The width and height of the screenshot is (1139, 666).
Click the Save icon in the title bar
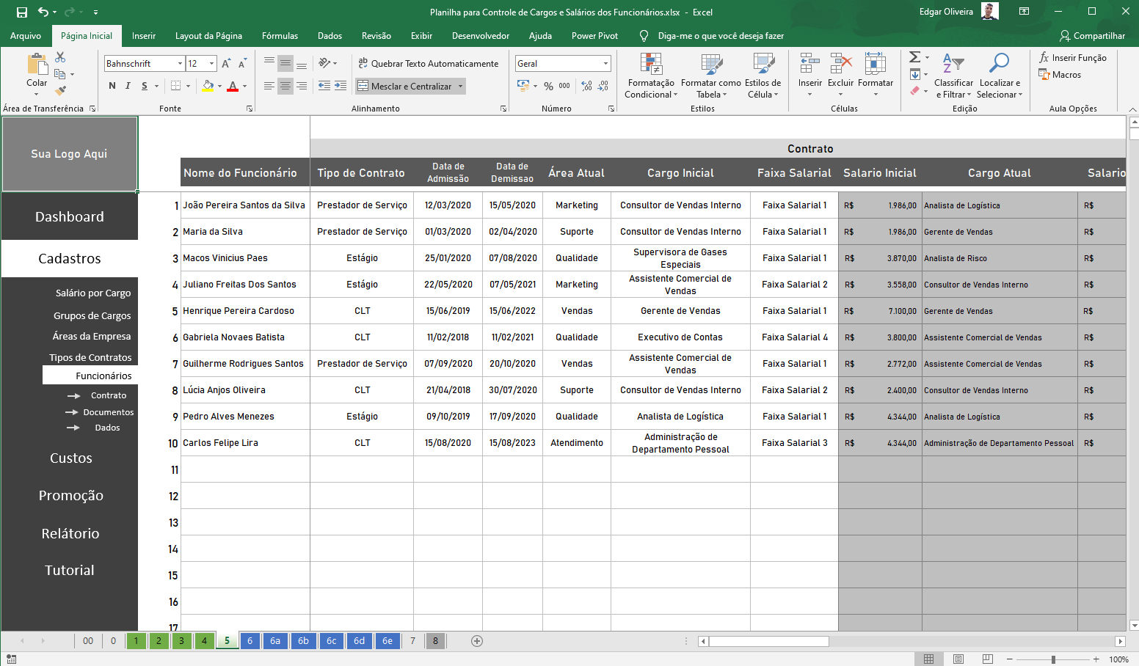point(22,12)
